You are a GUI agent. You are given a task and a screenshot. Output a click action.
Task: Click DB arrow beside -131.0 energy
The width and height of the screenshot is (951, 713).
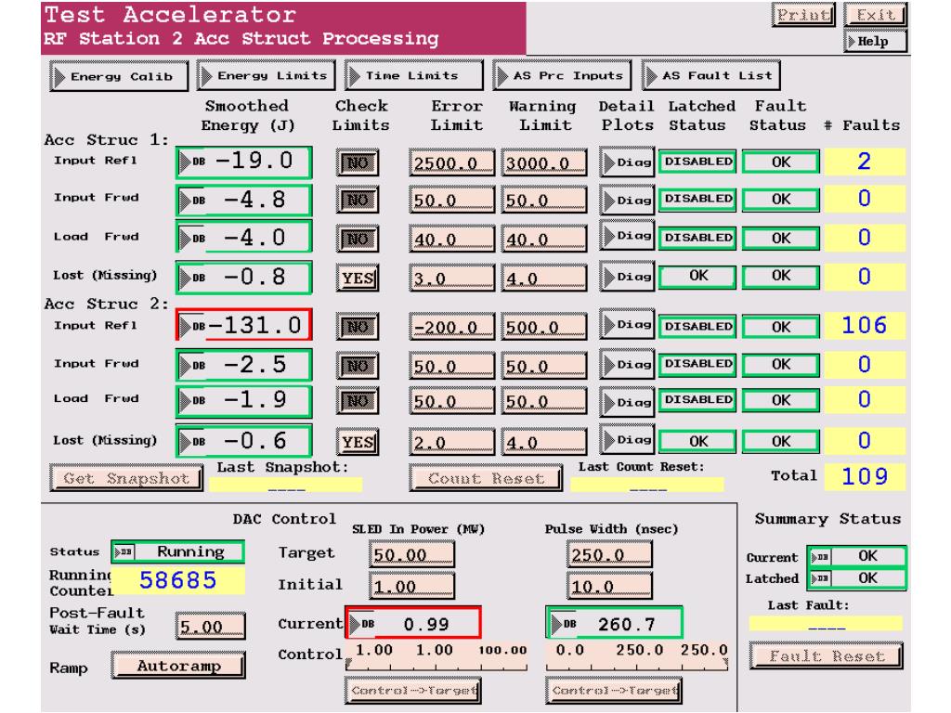[192, 326]
